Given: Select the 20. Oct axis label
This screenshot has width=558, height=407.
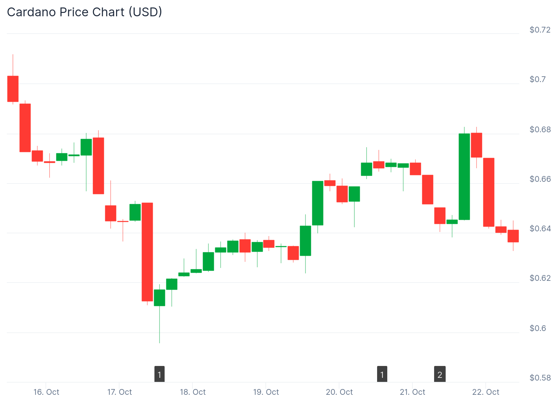Looking at the screenshot, I should (339, 392).
